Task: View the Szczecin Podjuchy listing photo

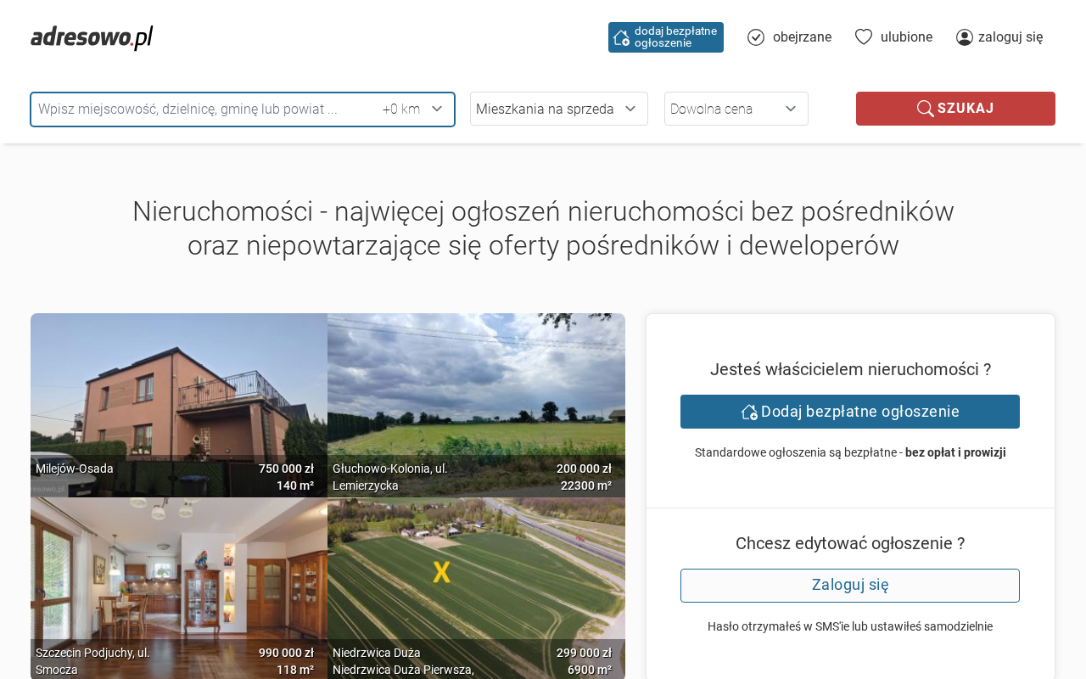Action: coord(179,577)
